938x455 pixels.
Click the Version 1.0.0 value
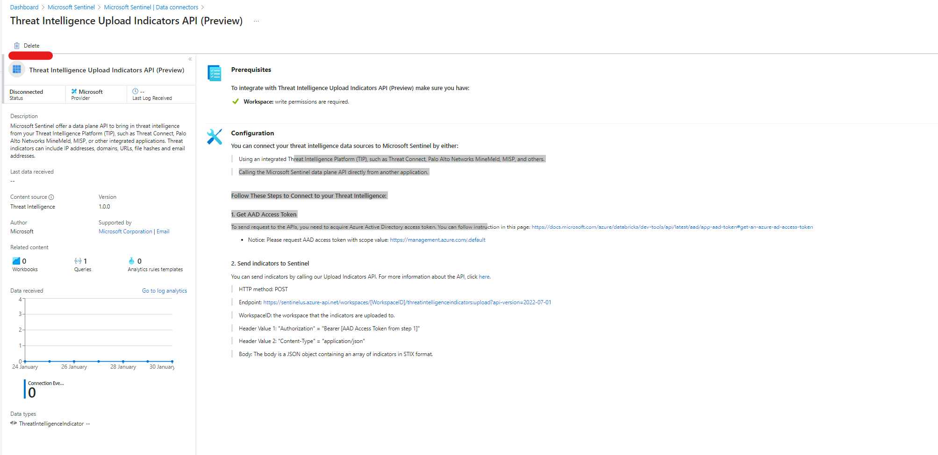click(x=104, y=207)
